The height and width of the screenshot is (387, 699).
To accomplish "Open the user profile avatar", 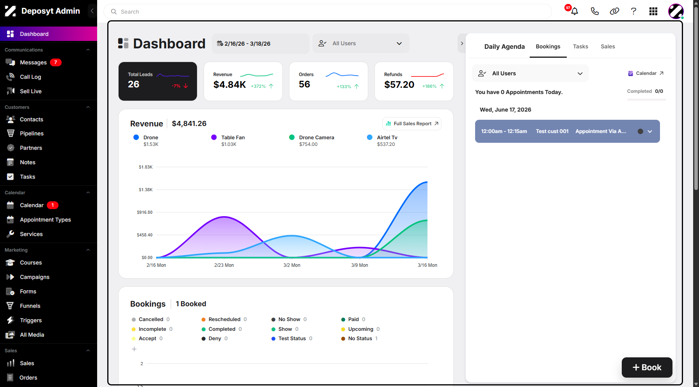I will tap(676, 11).
